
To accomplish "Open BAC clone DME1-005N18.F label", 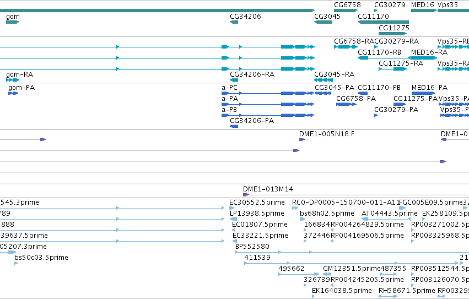I will 327,134.
